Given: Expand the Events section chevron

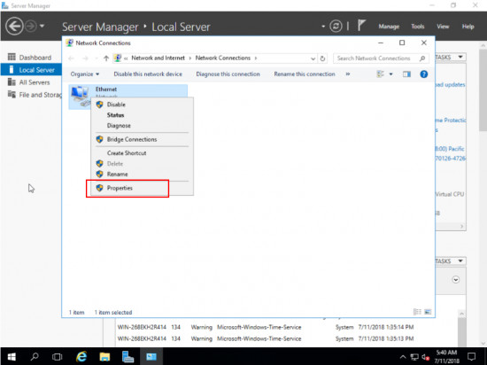Looking at the screenshot, I should (456, 280).
